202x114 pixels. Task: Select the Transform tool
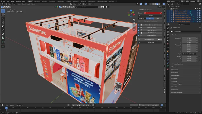(x=3, y=30)
